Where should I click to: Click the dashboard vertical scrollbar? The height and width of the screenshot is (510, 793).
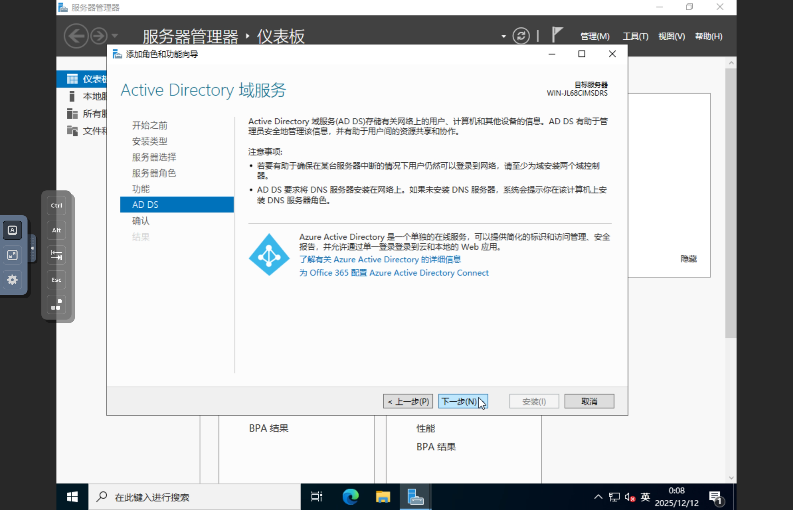pos(730,202)
